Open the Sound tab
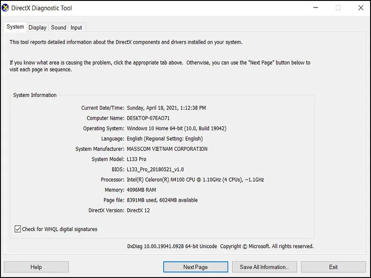The width and height of the screenshot is (371, 278). [x=58, y=27]
